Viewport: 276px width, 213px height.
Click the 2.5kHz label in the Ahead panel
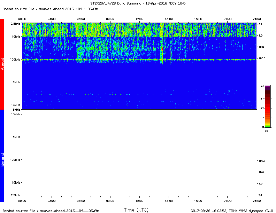[x=15, y=23]
